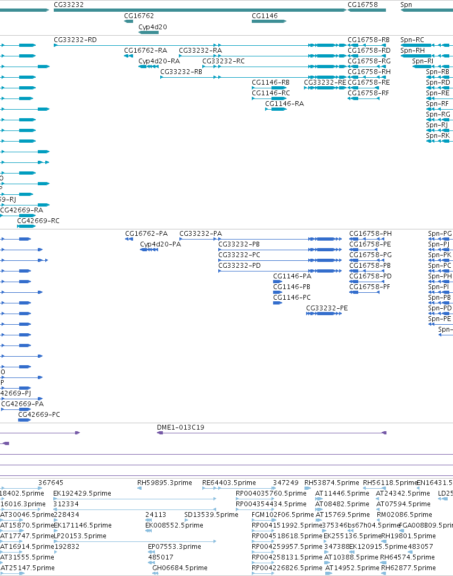Open transcript Spn-RI

pyautogui.click(x=423, y=61)
